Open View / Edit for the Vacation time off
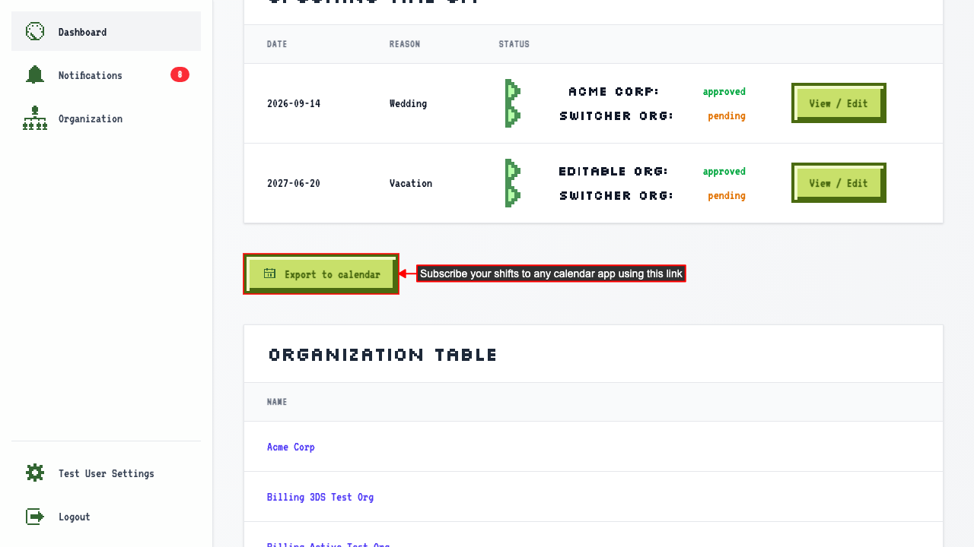The width and height of the screenshot is (974, 547). pos(839,183)
